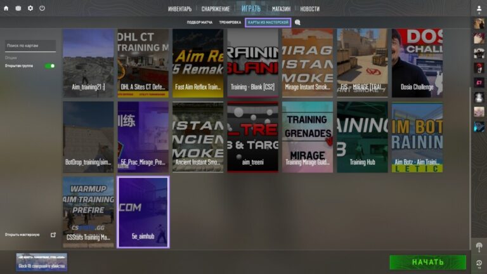Select Aim_training21 map card
The height and width of the screenshot is (274, 487).
click(x=88, y=63)
